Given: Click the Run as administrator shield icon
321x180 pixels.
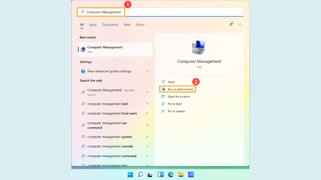Looking at the screenshot, I should coord(163,89).
